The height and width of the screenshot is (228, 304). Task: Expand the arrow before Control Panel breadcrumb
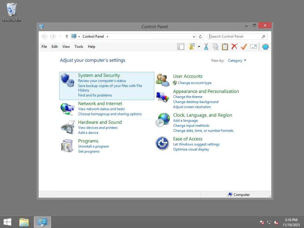(79, 37)
